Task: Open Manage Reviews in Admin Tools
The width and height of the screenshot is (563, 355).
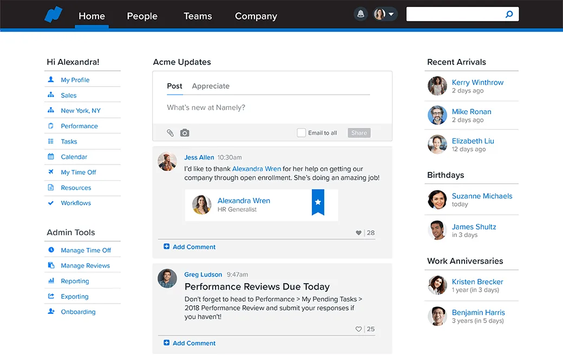Action: tap(85, 266)
